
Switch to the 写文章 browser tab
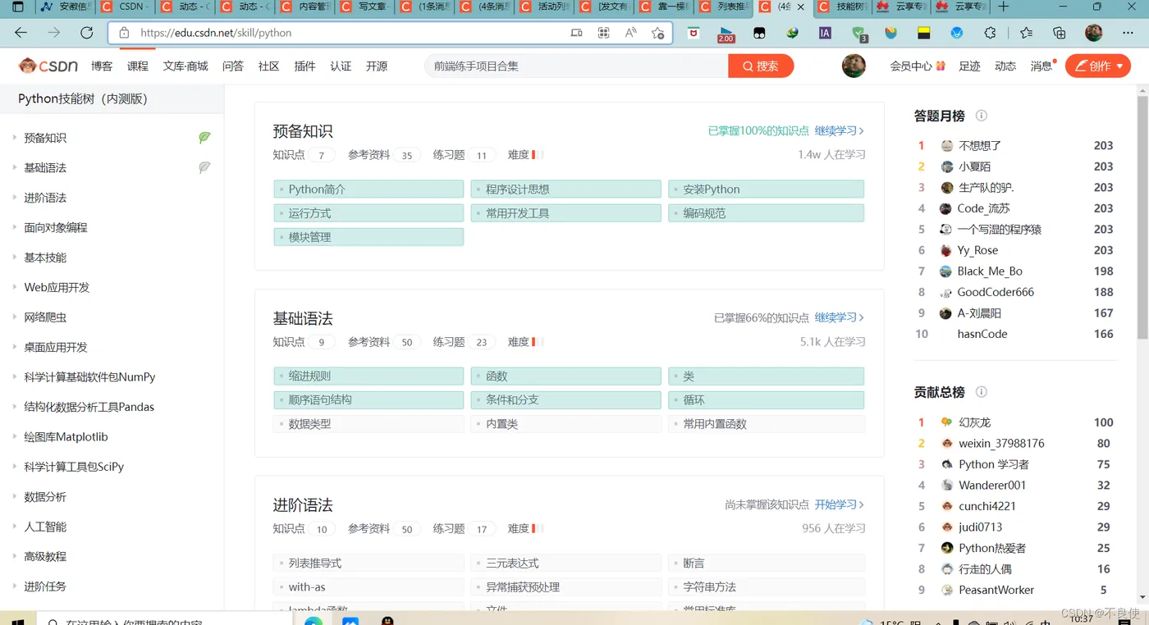[x=364, y=7]
